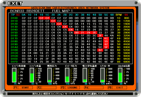The height and width of the screenshot is (97, 141).
Task: Click the air flow rate gauge reading 120 gm/s
Action: [x=103, y=75]
